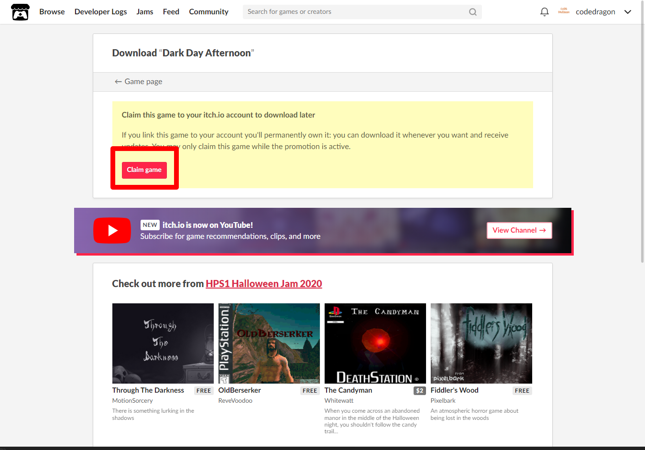This screenshot has width=645, height=450.
Task: Open the Community menu item
Action: click(208, 11)
